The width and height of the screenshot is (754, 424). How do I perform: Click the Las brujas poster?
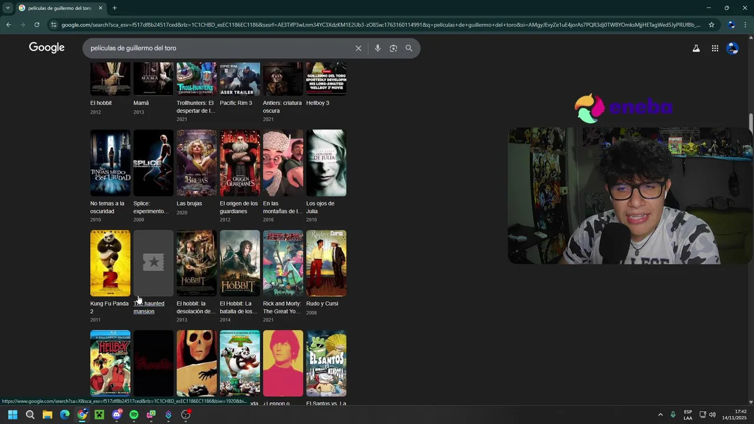pos(197,163)
